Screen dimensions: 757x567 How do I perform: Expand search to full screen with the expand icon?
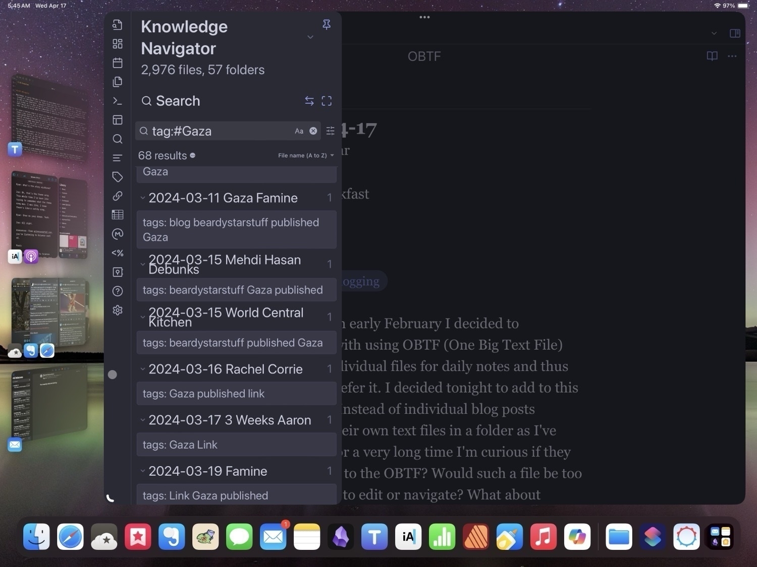click(x=327, y=101)
